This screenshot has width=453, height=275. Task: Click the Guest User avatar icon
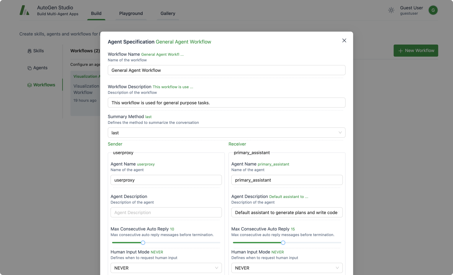(433, 10)
